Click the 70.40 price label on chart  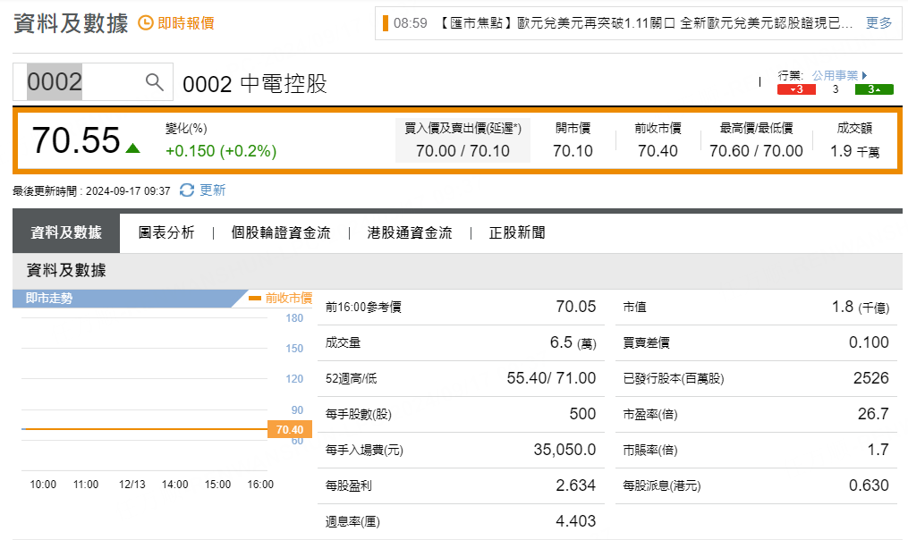(x=290, y=429)
